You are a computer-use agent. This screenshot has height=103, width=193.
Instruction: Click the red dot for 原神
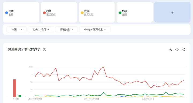point(44,13)
